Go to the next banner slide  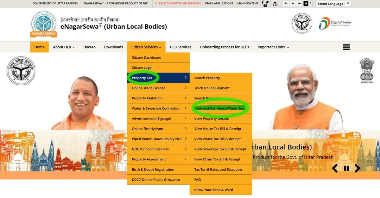click(357, 168)
